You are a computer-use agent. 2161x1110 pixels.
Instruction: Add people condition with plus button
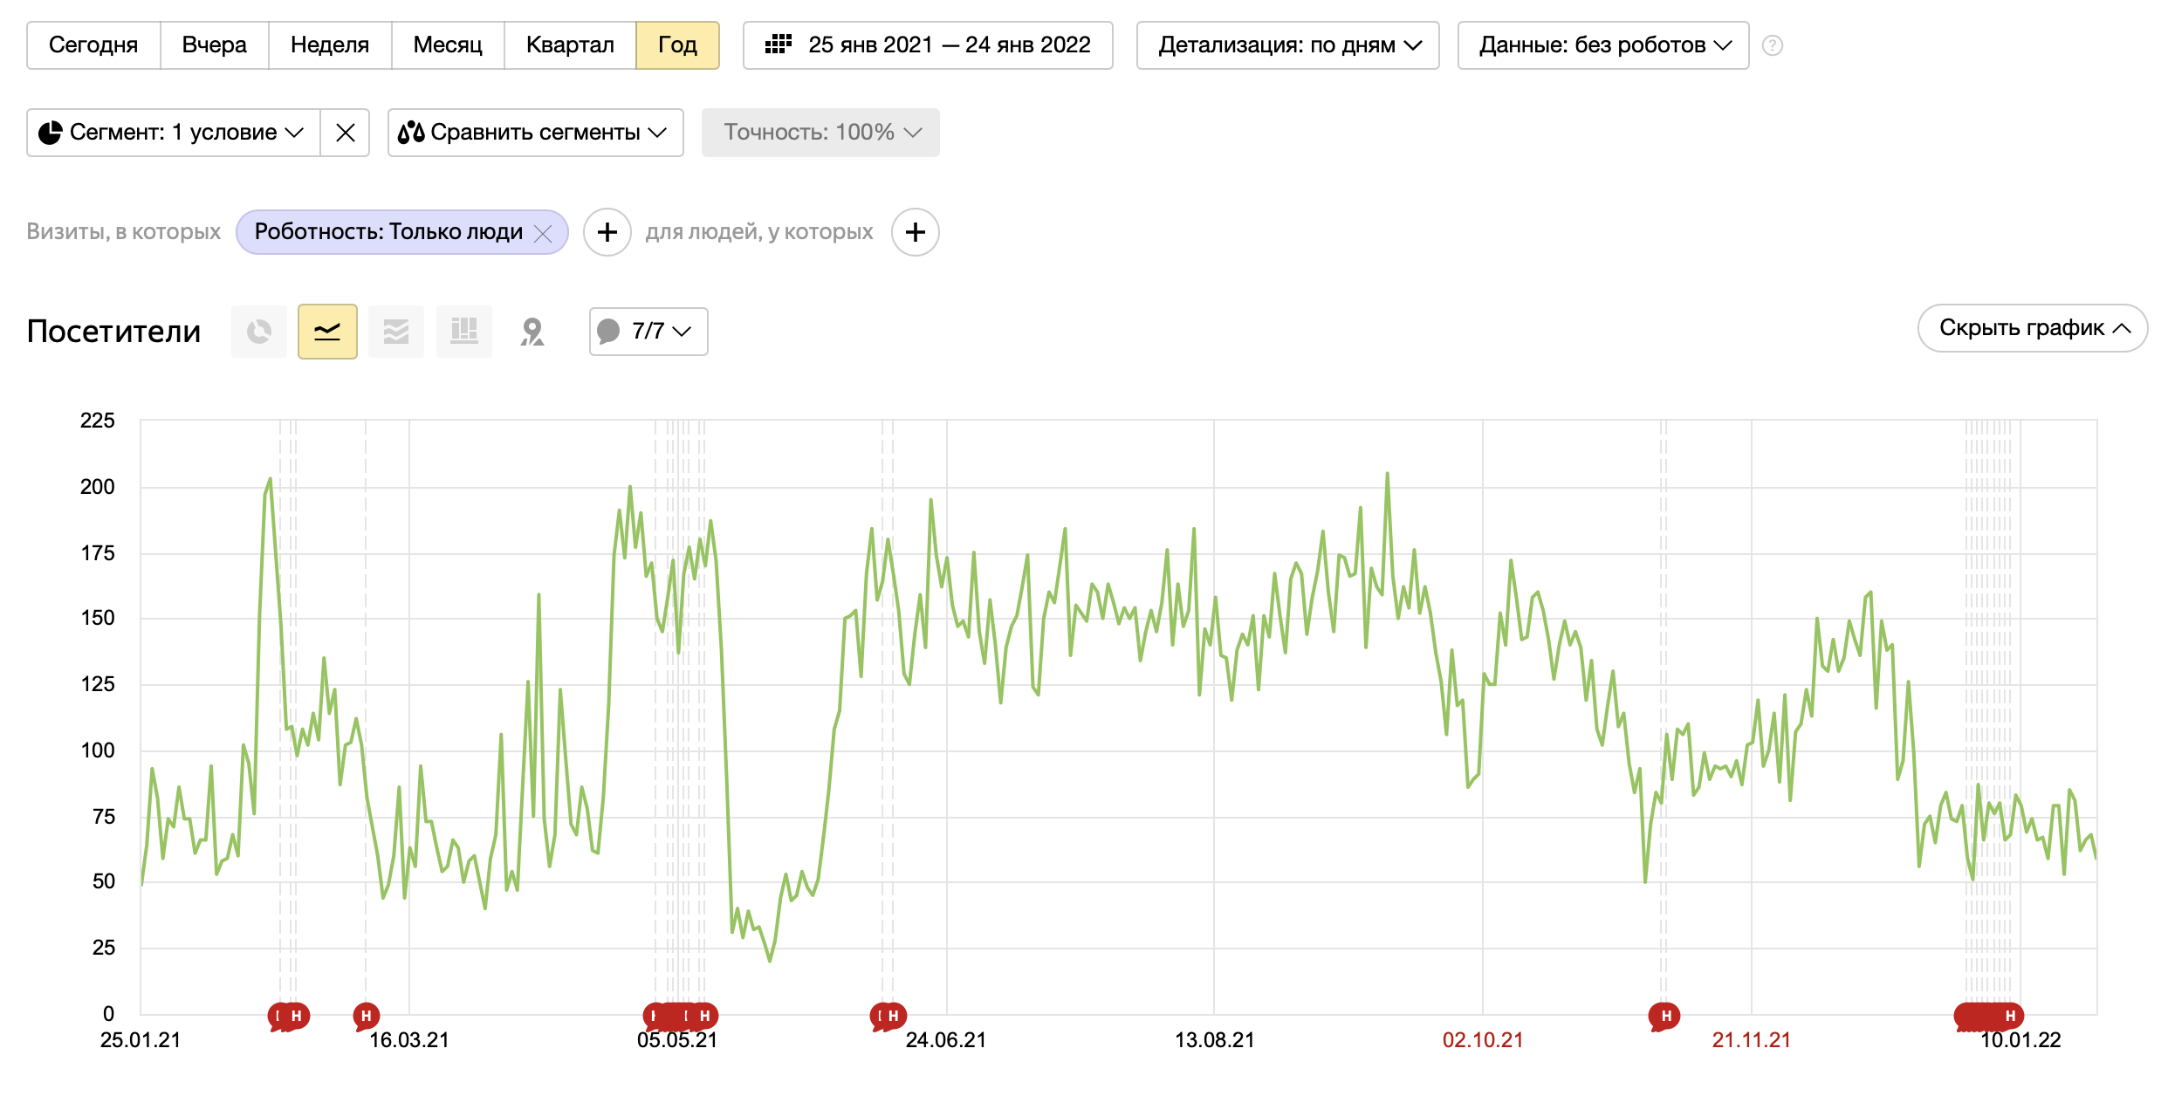pyautogui.click(x=916, y=232)
